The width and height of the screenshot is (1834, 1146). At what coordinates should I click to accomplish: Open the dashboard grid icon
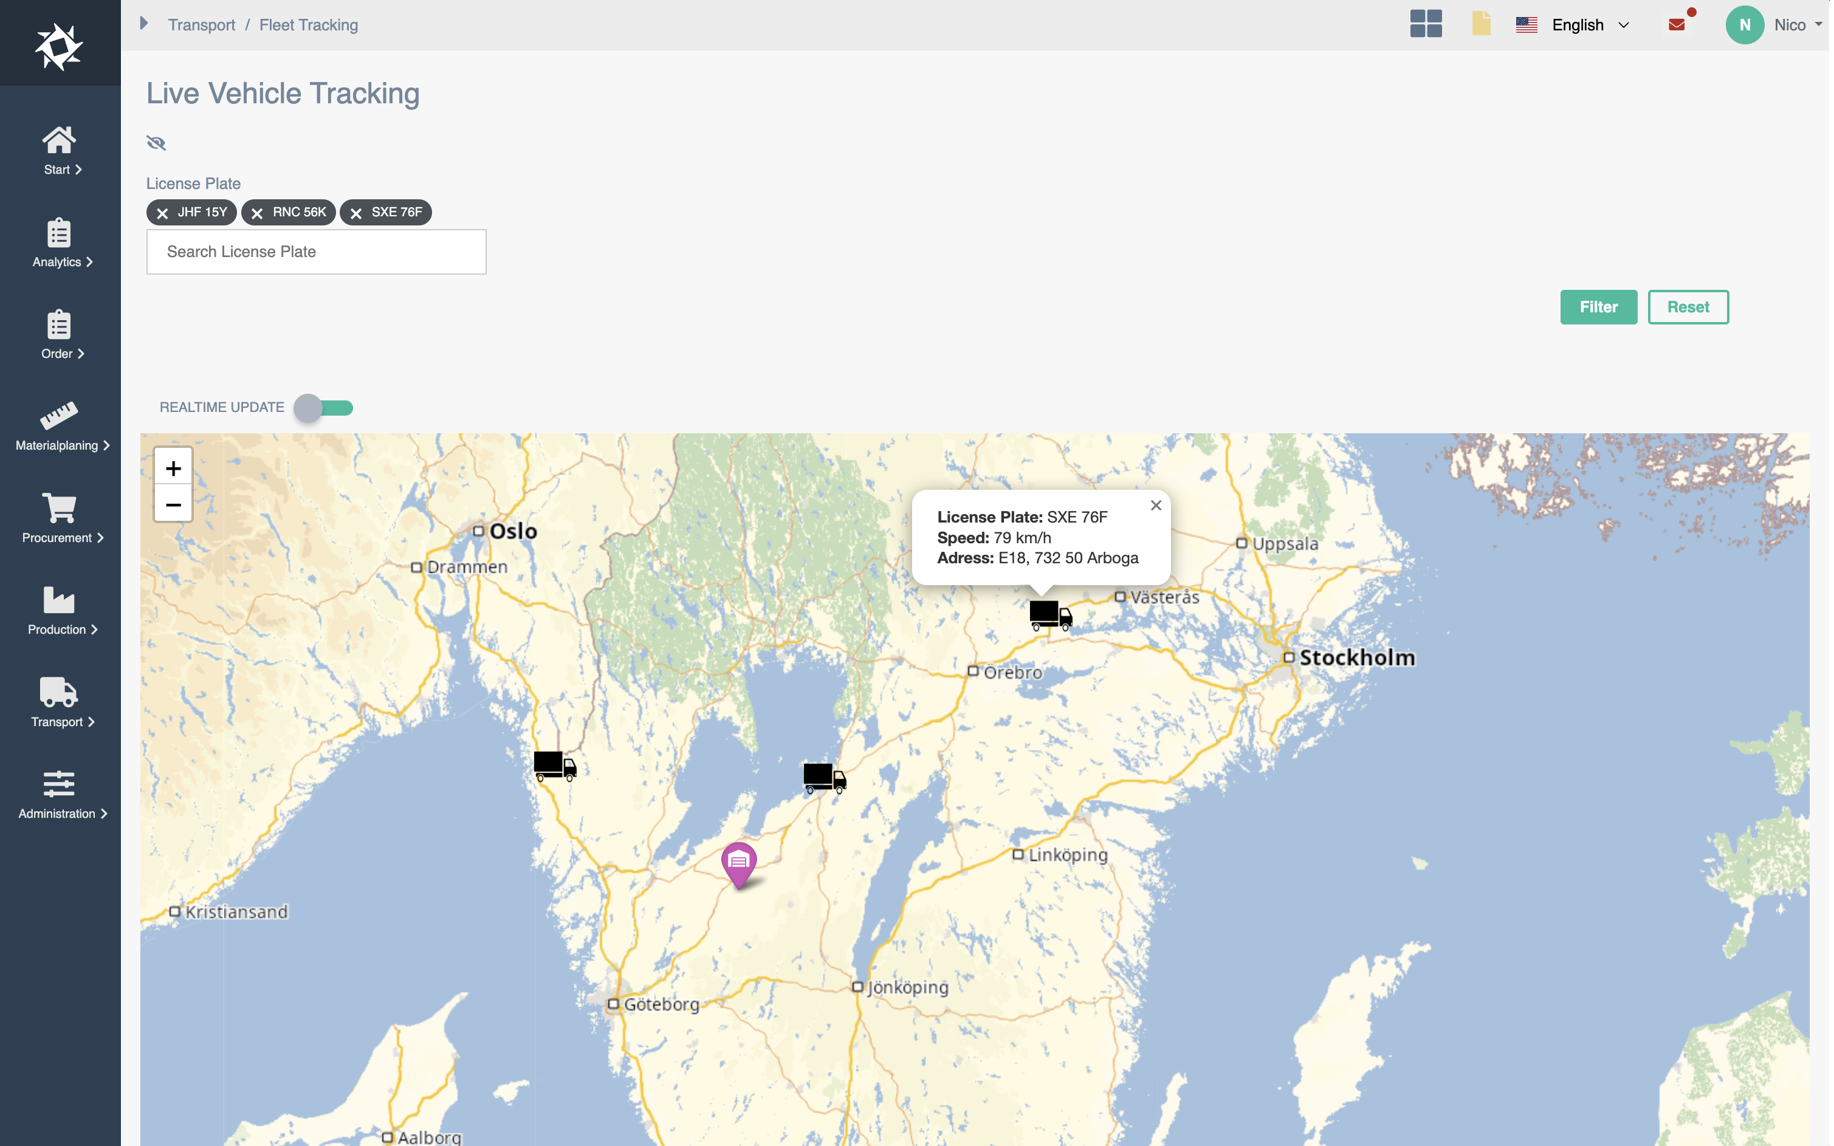click(1426, 24)
